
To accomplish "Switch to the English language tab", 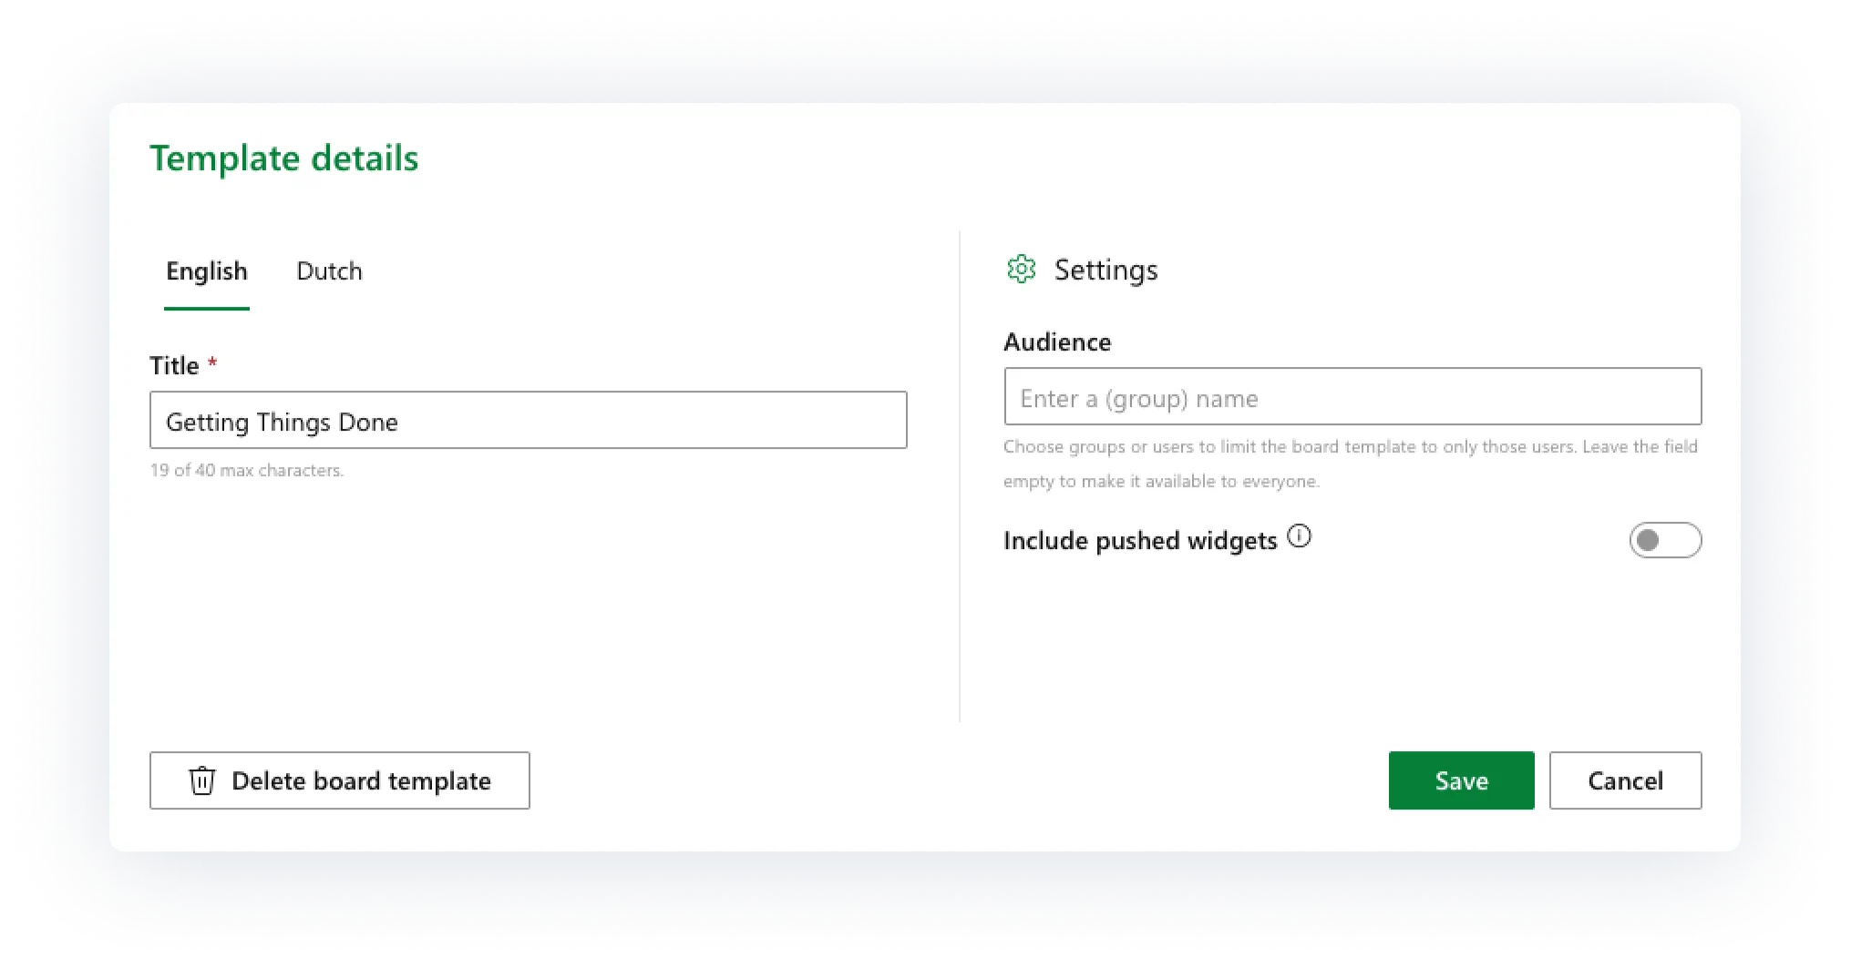I will 207,271.
